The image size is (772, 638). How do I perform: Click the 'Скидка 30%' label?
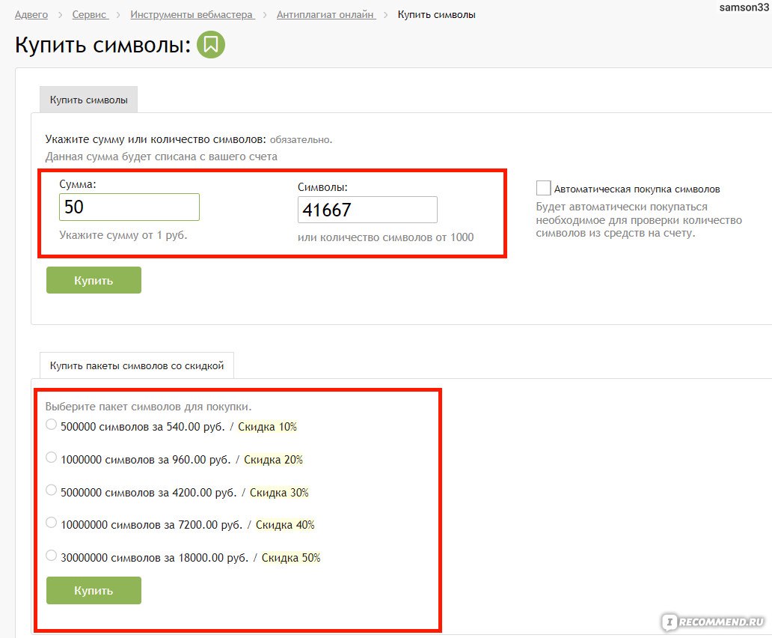(279, 492)
